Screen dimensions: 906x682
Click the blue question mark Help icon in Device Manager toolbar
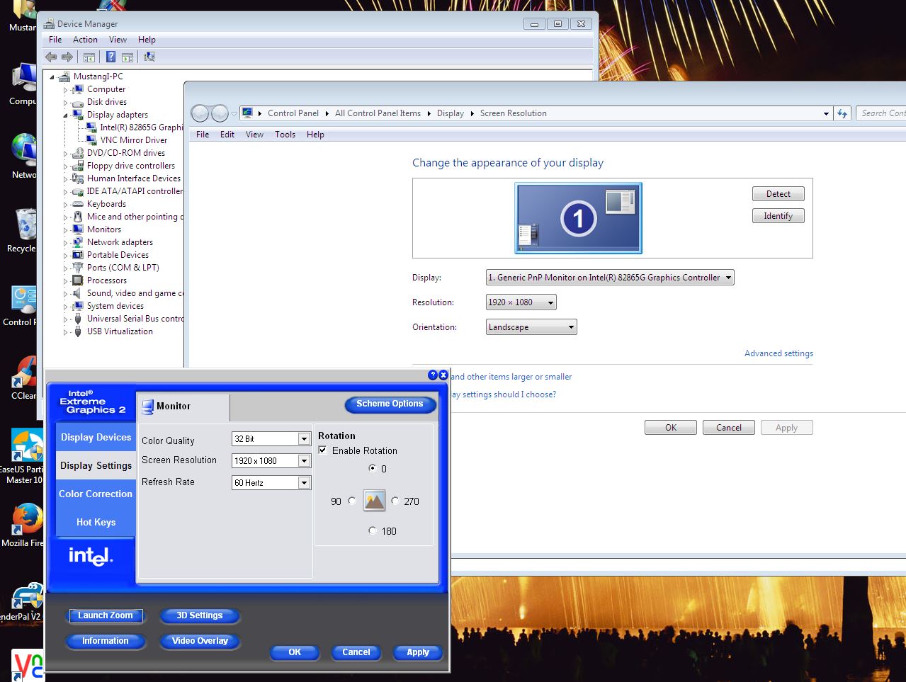point(111,57)
